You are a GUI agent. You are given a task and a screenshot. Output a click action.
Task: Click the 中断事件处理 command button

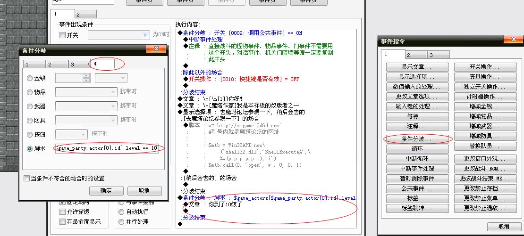(417, 168)
